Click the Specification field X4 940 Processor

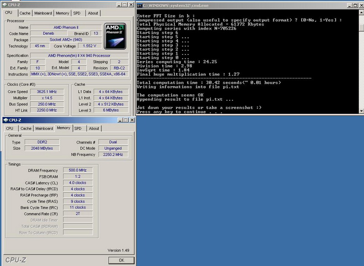[x=79, y=56]
